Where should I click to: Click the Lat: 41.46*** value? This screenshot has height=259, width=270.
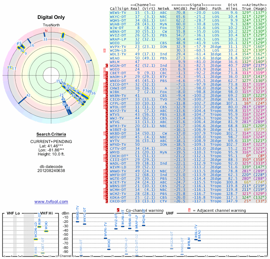[51, 146]
